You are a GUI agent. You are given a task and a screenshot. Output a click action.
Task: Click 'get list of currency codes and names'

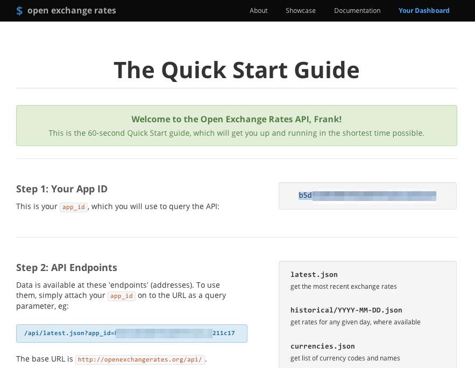345,358
